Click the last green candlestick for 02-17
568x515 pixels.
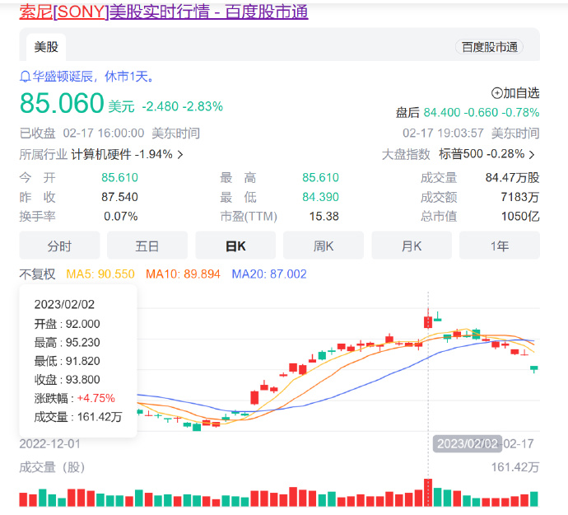pos(534,368)
